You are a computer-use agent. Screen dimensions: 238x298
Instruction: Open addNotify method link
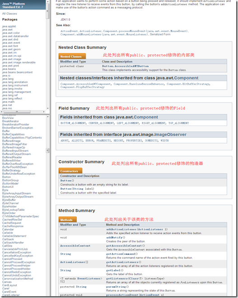(x=114, y=237)
